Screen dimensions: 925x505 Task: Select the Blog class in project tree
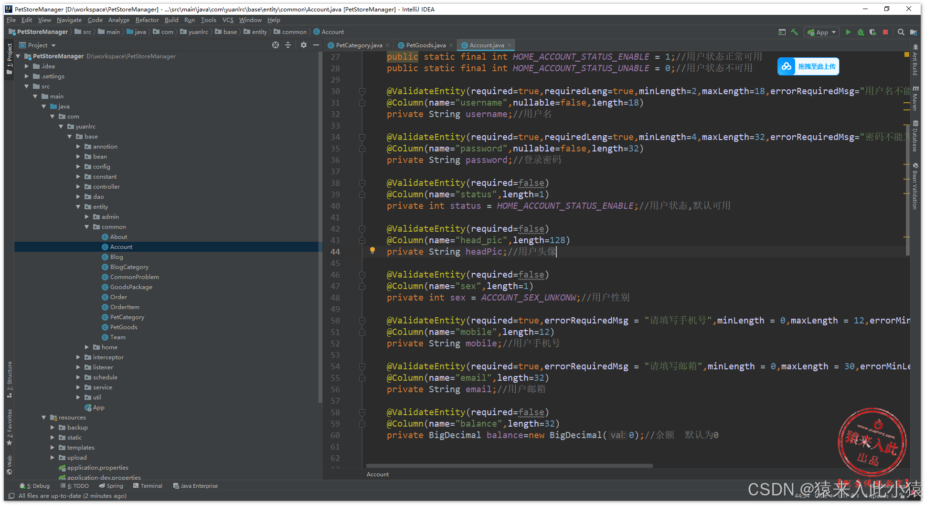point(117,257)
